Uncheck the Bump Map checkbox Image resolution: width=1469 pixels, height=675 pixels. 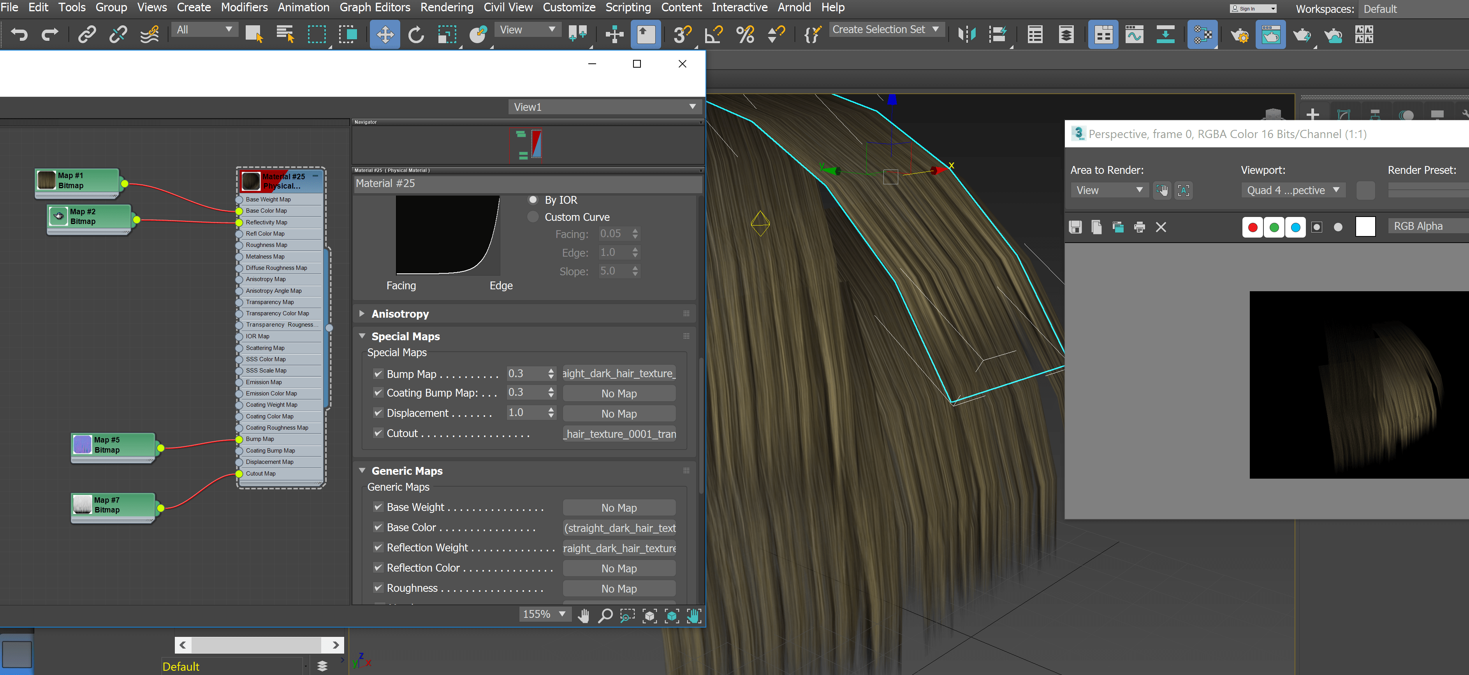[x=378, y=374]
